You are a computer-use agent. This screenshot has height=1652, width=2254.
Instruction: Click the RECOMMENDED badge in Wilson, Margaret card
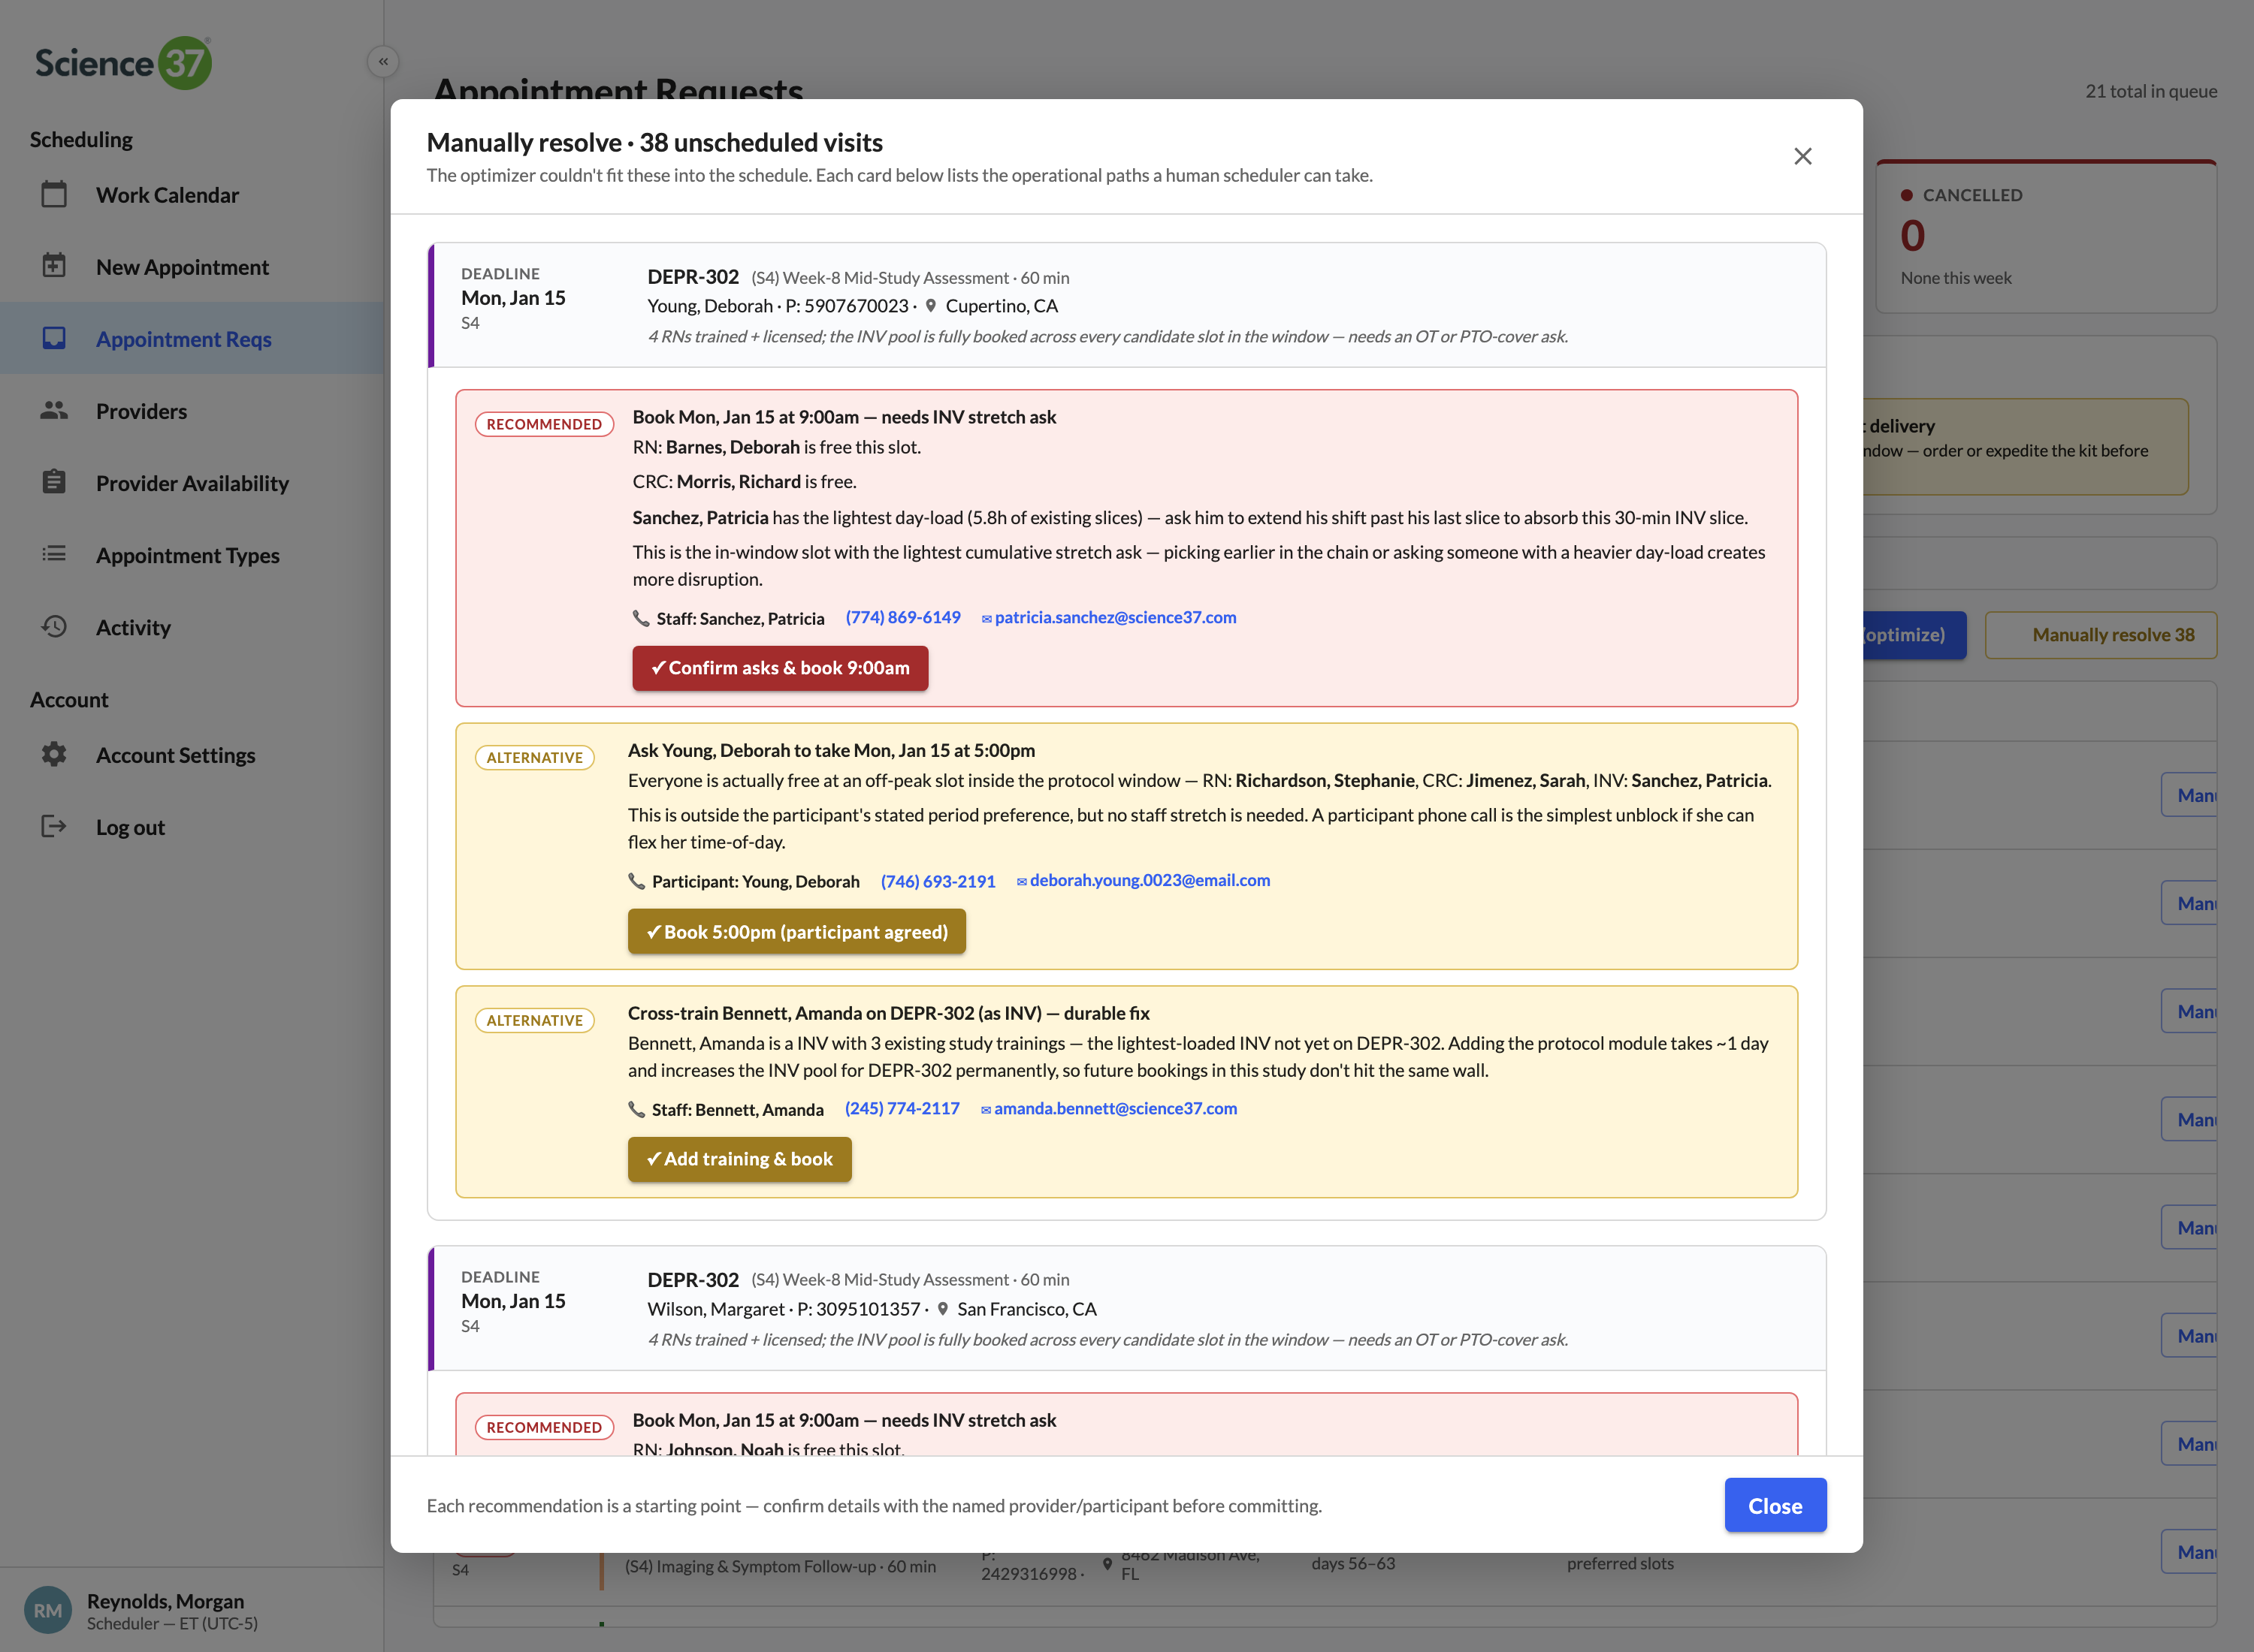coord(544,1427)
